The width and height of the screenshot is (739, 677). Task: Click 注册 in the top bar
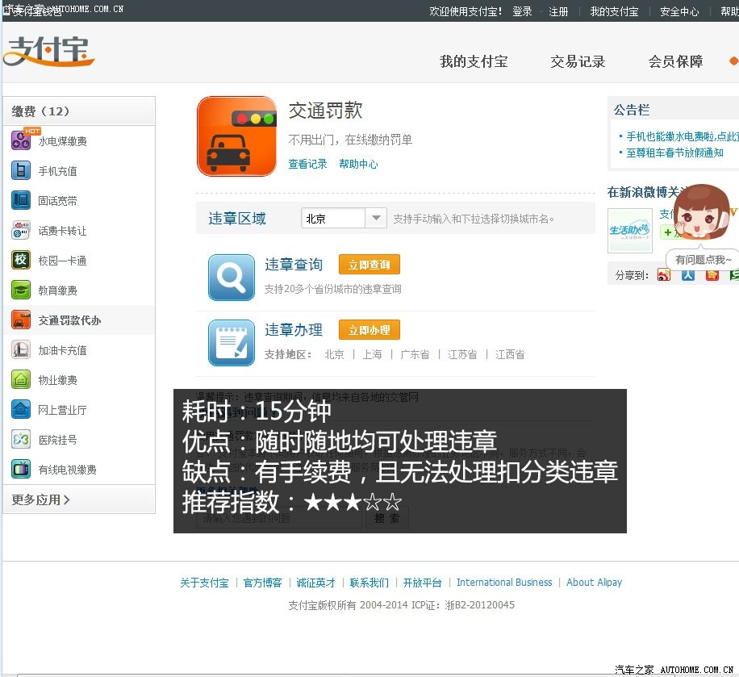click(x=558, y=11)
